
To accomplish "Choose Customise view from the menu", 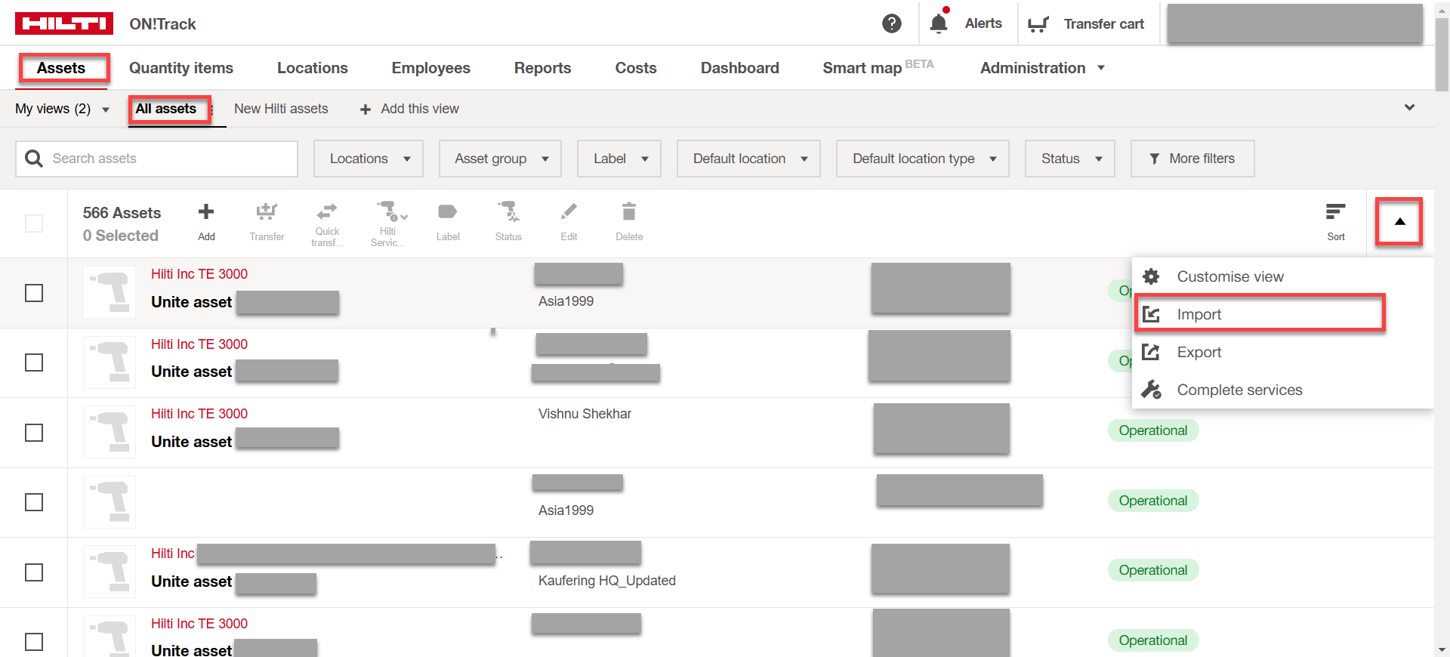I will 1282,276.
